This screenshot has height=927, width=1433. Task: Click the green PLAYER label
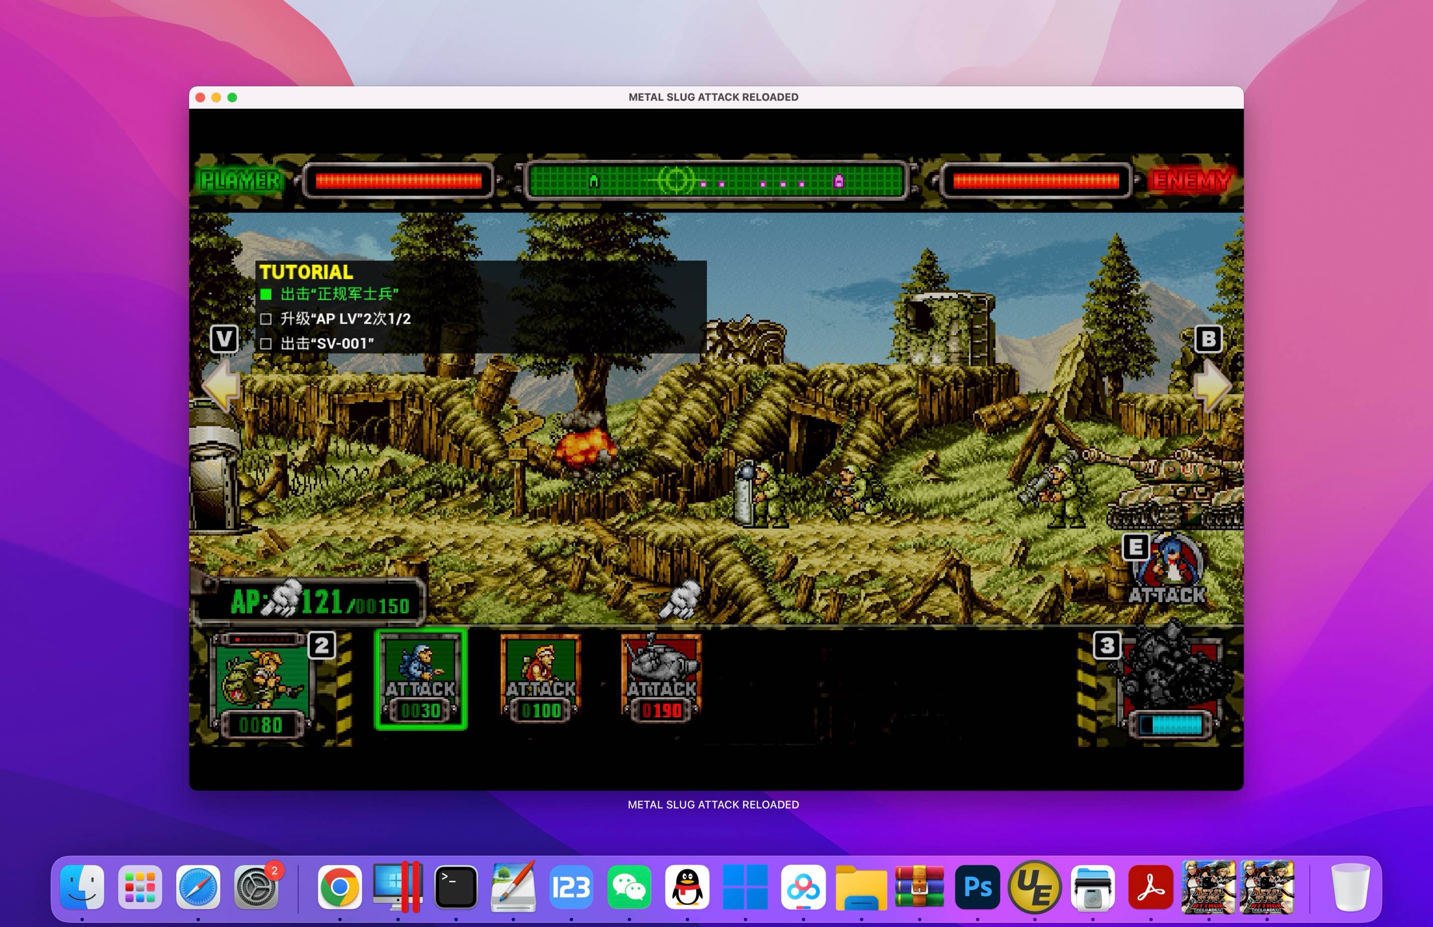(x=240, y=180)
